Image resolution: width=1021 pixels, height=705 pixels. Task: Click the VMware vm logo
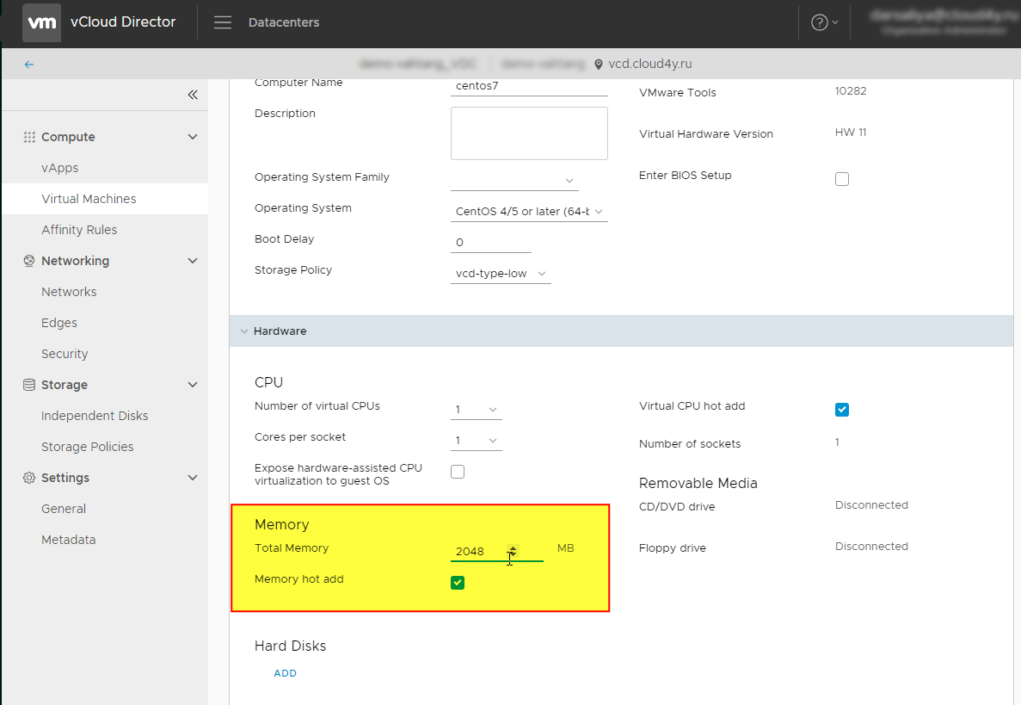click(x=42, y=22)
